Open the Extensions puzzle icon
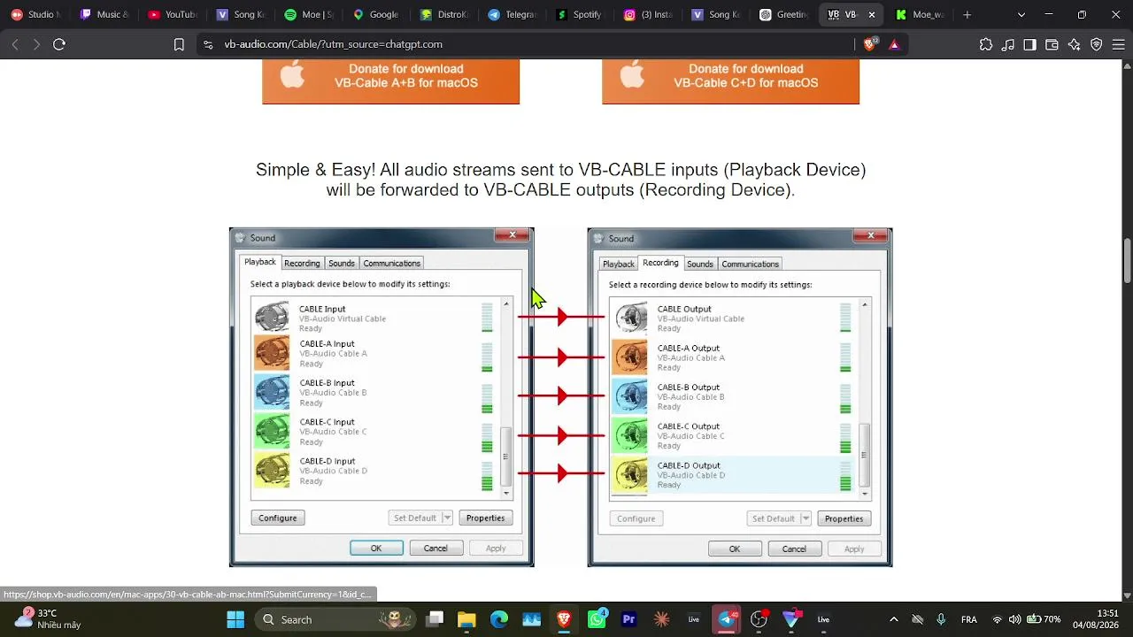The height and width of the screenshot is (637, 1133). tap(986, 44)
